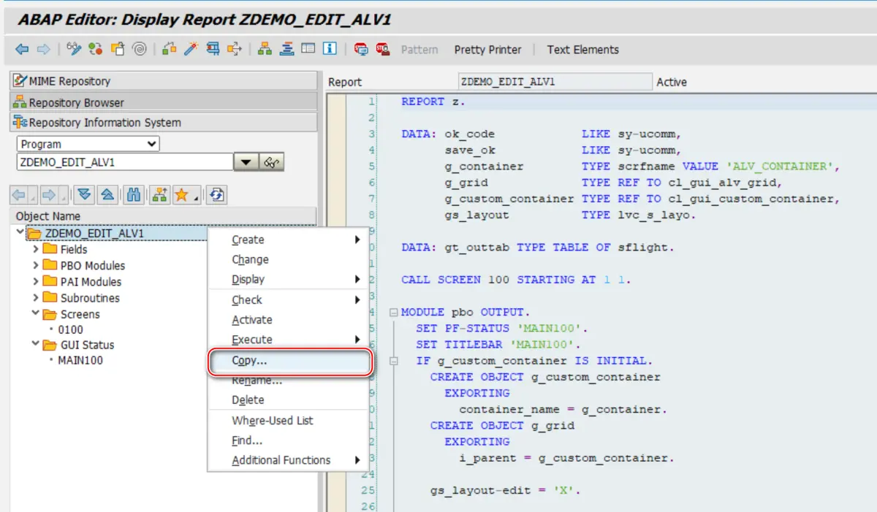This screenshot has height=512, width=877.
Task: Collapse the ZDEMO_EDIT_ALV1 root node
Action: click(20, 233)
